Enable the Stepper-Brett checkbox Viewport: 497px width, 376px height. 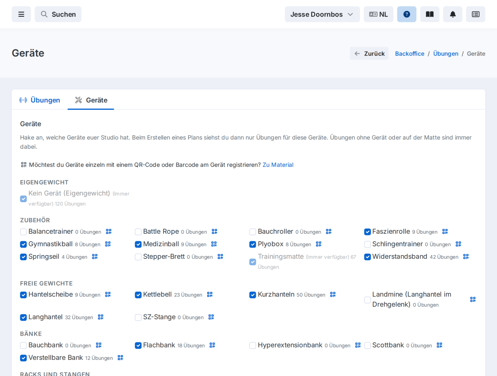coord(138,257)
